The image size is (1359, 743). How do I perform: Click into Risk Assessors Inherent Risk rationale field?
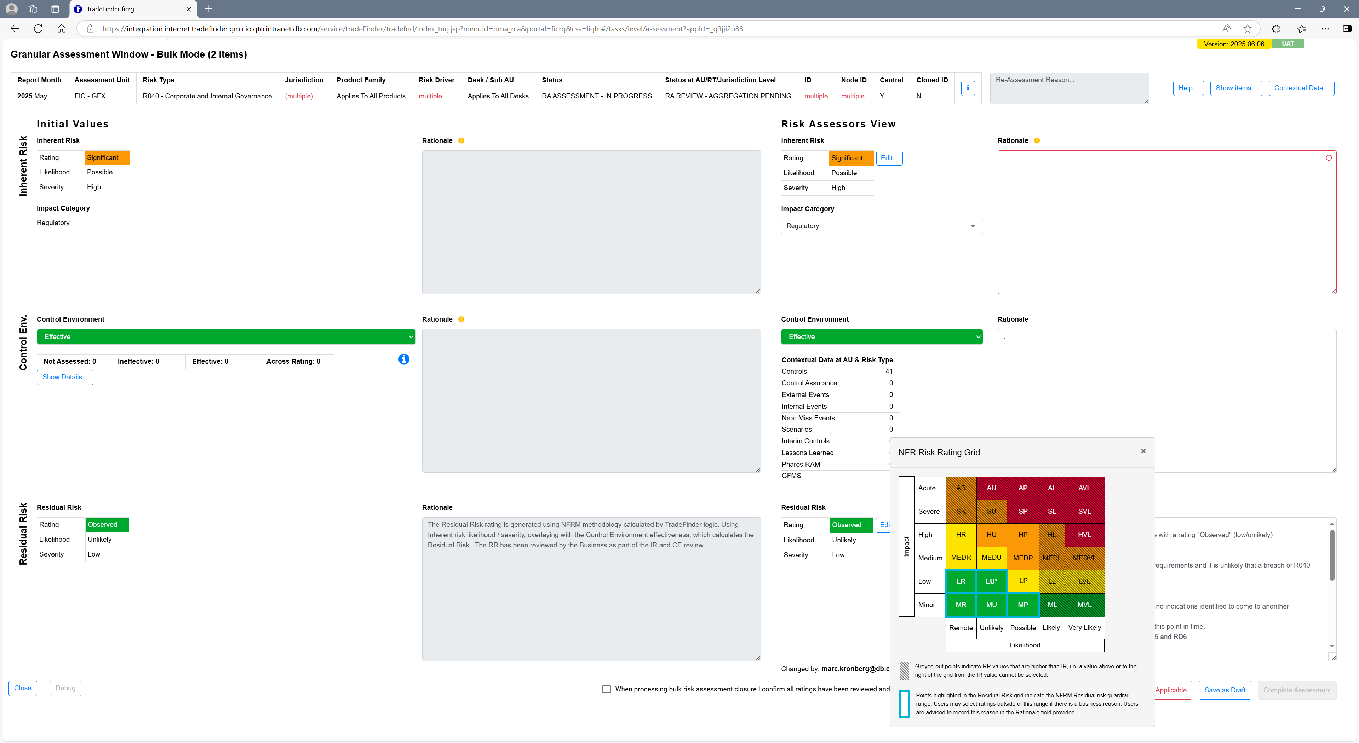coord(1166,222)
